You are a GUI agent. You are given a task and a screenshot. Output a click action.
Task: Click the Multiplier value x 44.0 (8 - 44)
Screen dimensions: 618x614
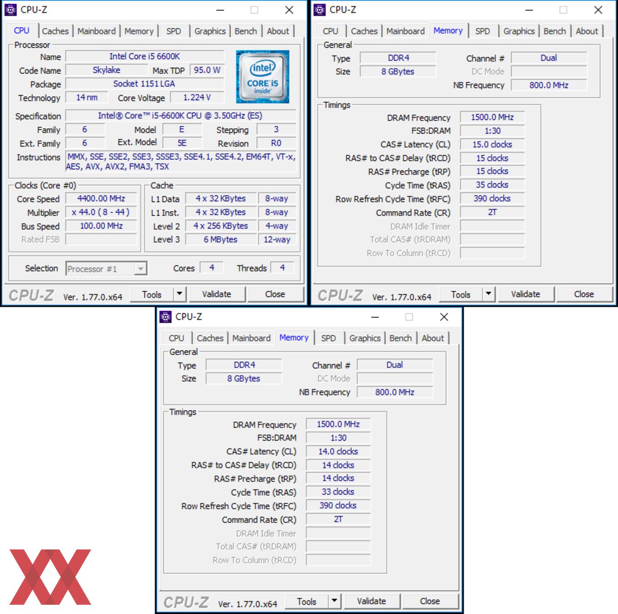[x=101, y=212]
